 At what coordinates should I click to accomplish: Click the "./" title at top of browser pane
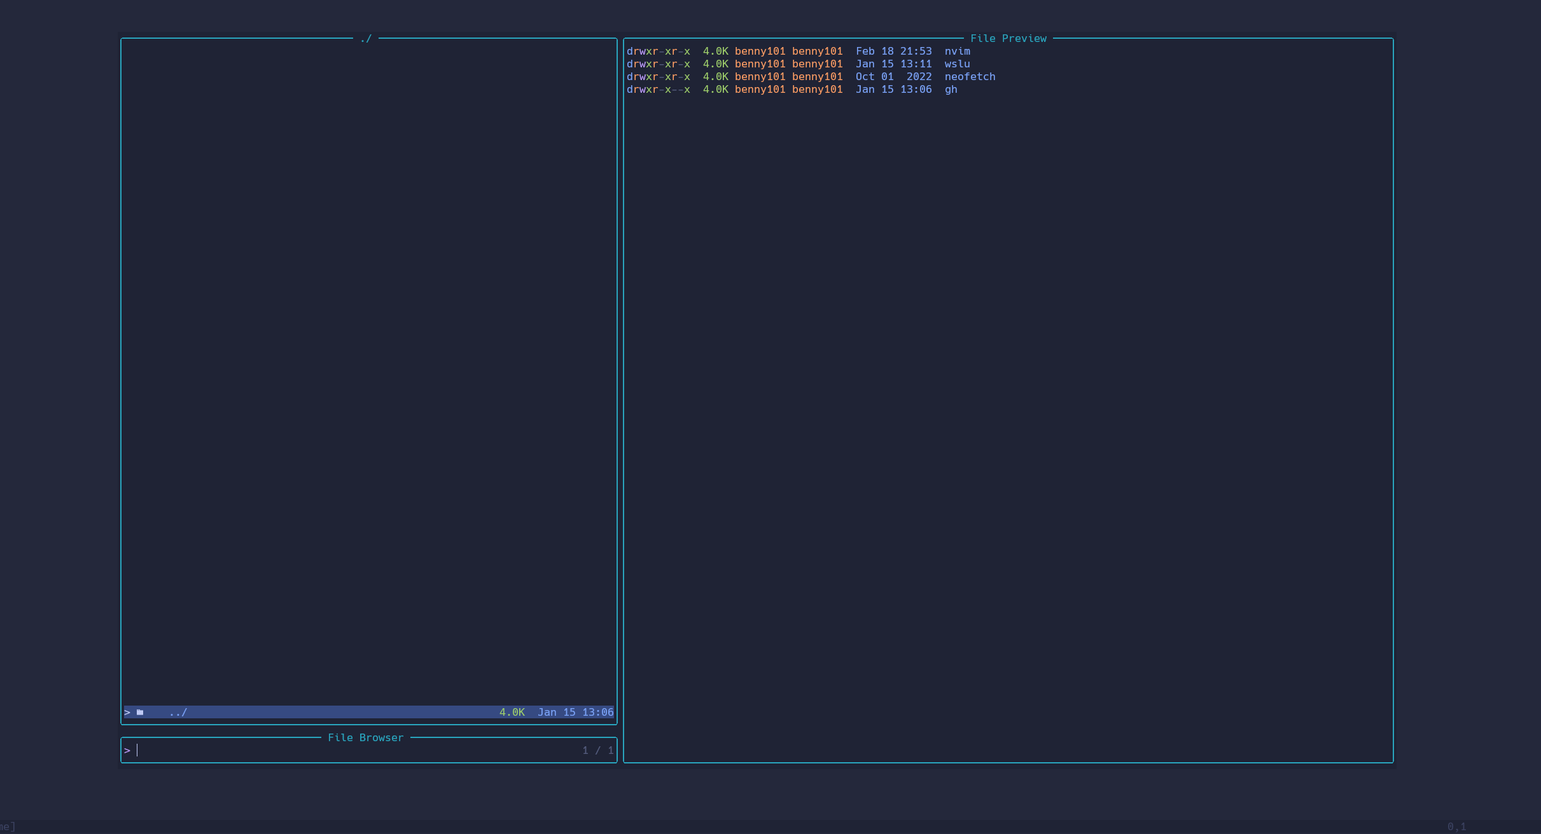365,38
